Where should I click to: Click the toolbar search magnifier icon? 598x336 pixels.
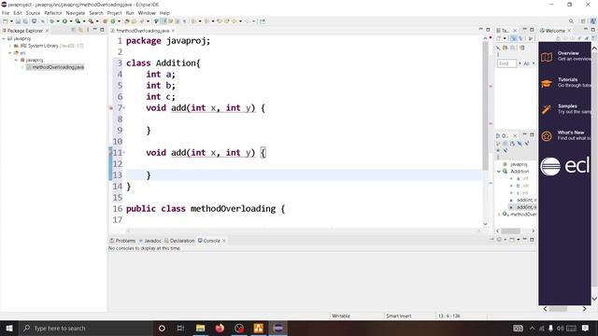click(x=571, y=21)
